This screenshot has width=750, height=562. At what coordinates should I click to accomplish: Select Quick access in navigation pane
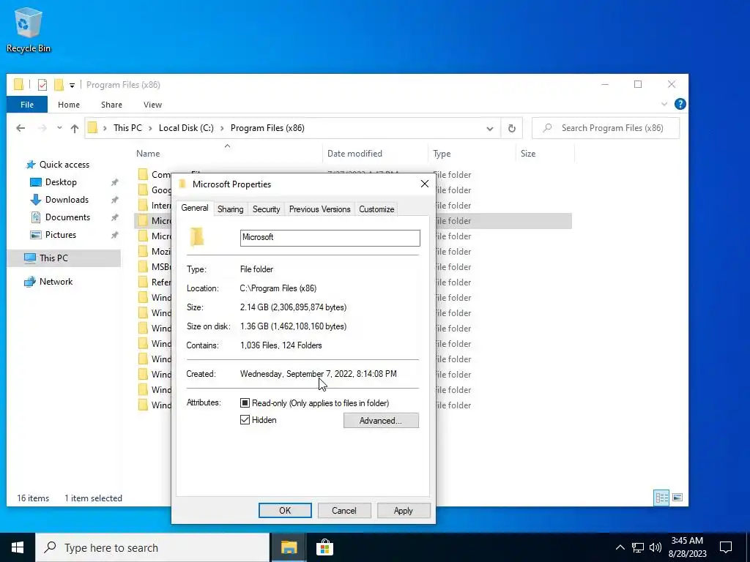click(64, 165)
